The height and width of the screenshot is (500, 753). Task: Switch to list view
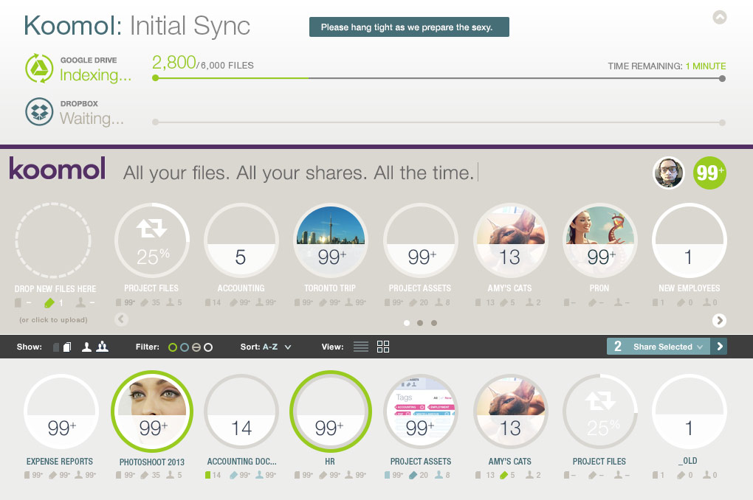361,347
